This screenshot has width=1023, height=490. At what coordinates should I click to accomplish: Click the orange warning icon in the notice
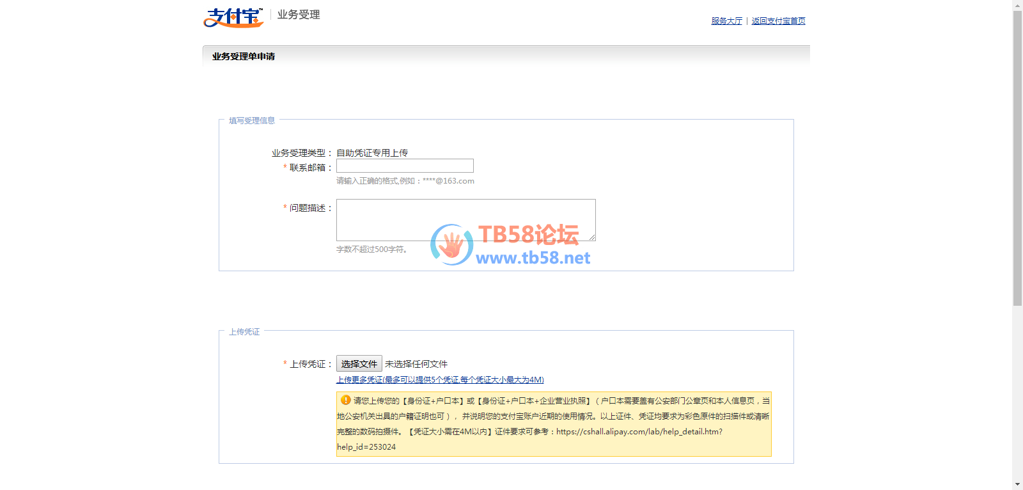pos(345,400)
